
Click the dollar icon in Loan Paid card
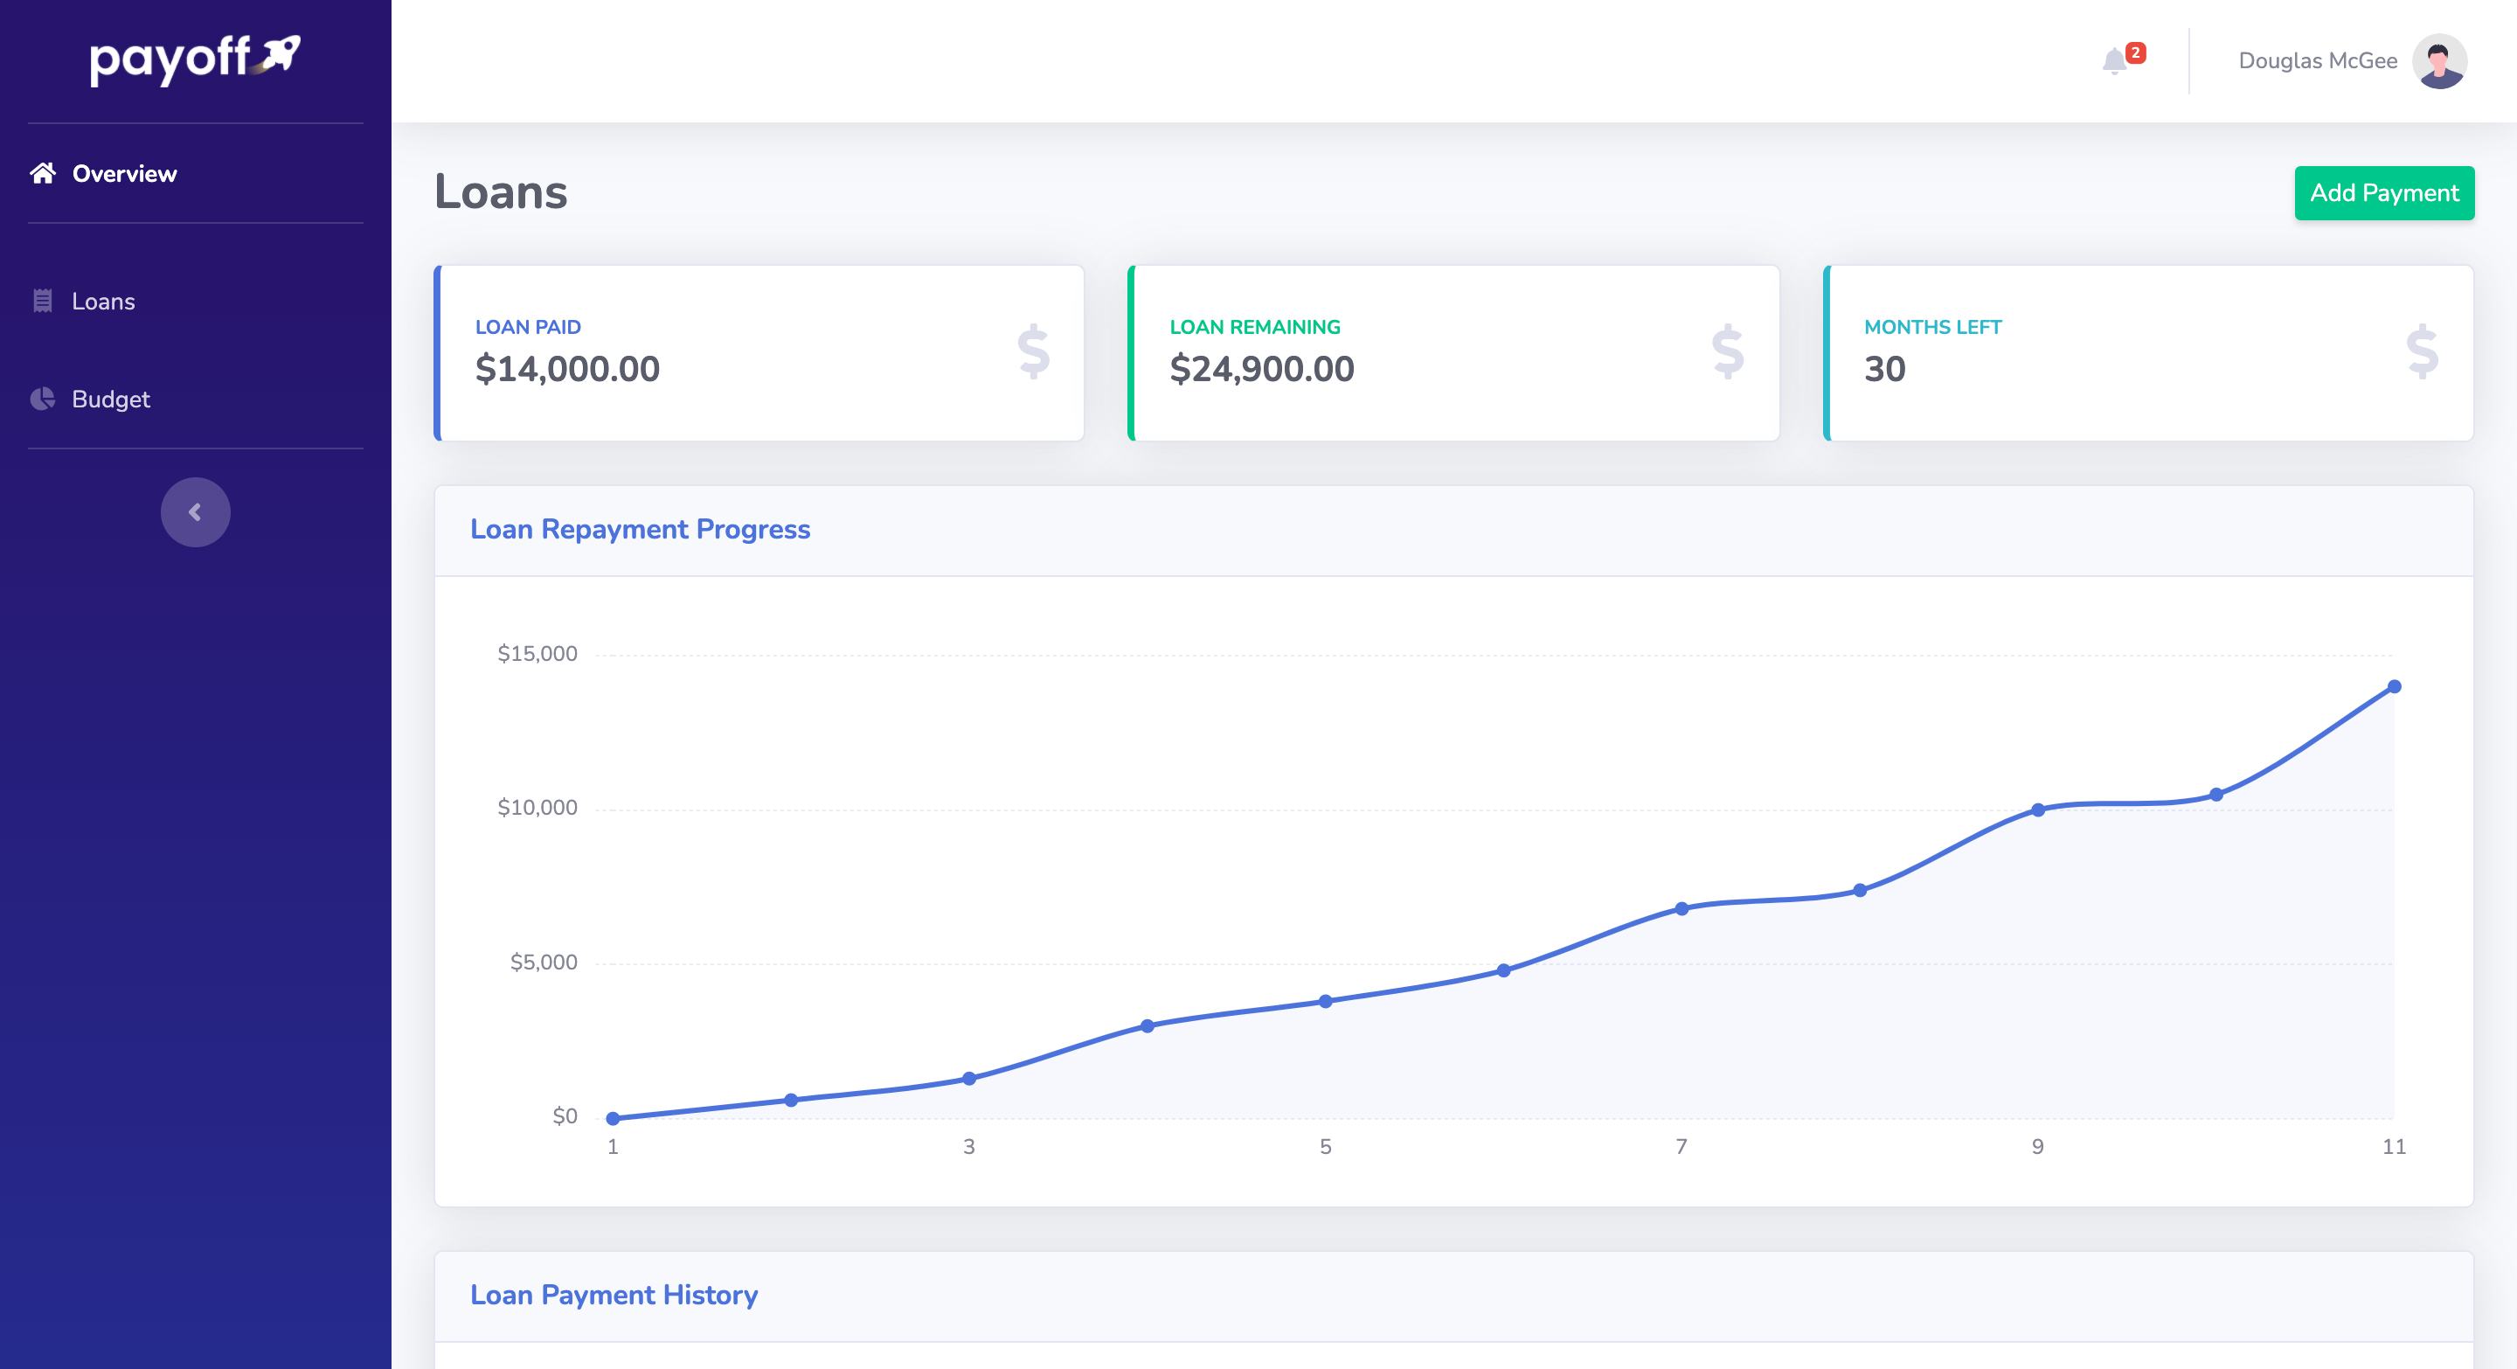coord(1033,351)
